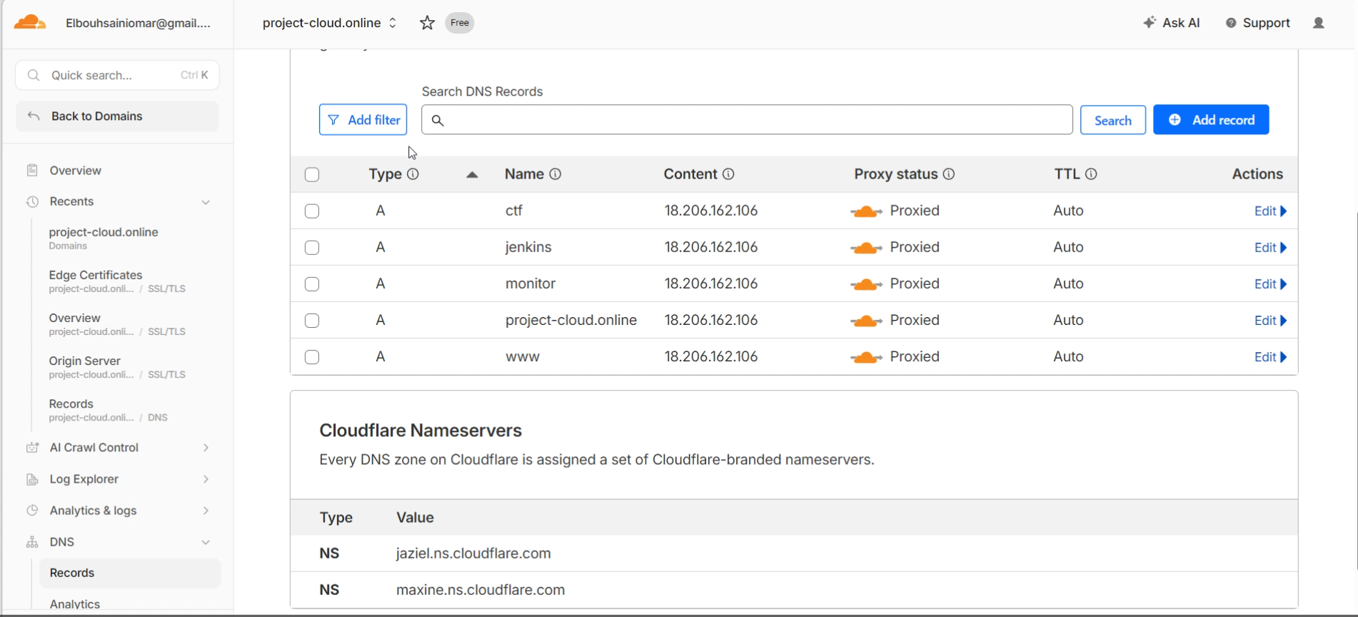Collapse the Recents section chevron

(206, 202)
